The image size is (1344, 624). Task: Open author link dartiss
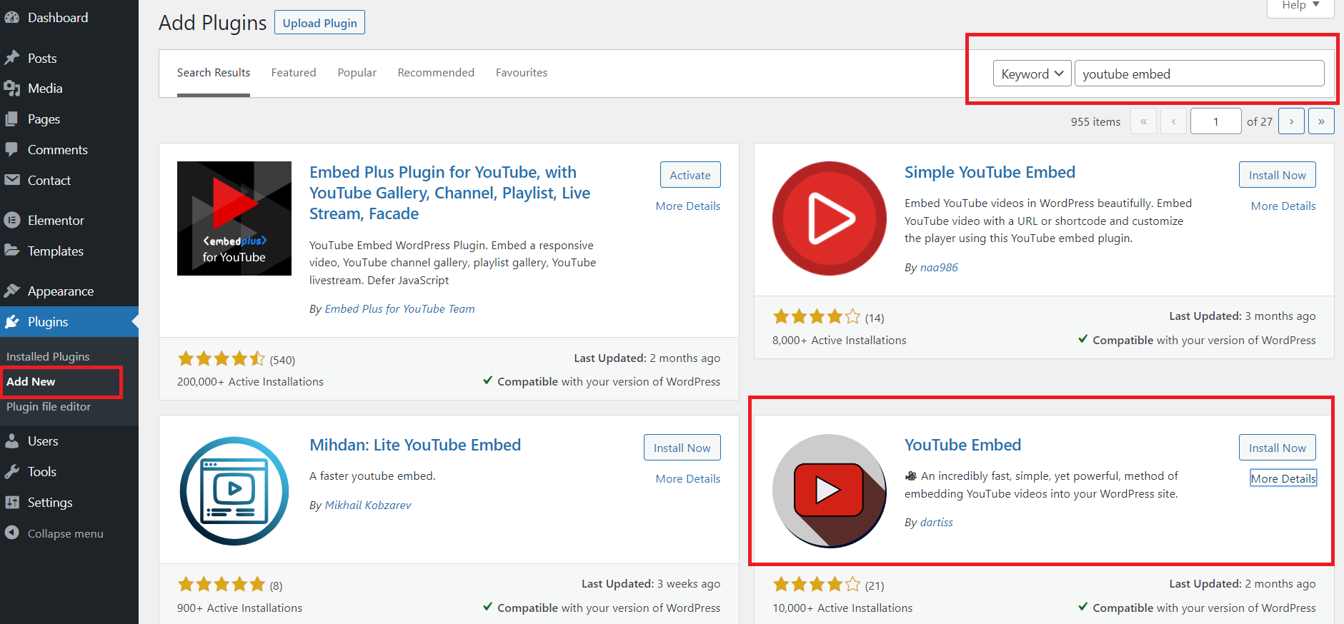[x=937, y=523]
